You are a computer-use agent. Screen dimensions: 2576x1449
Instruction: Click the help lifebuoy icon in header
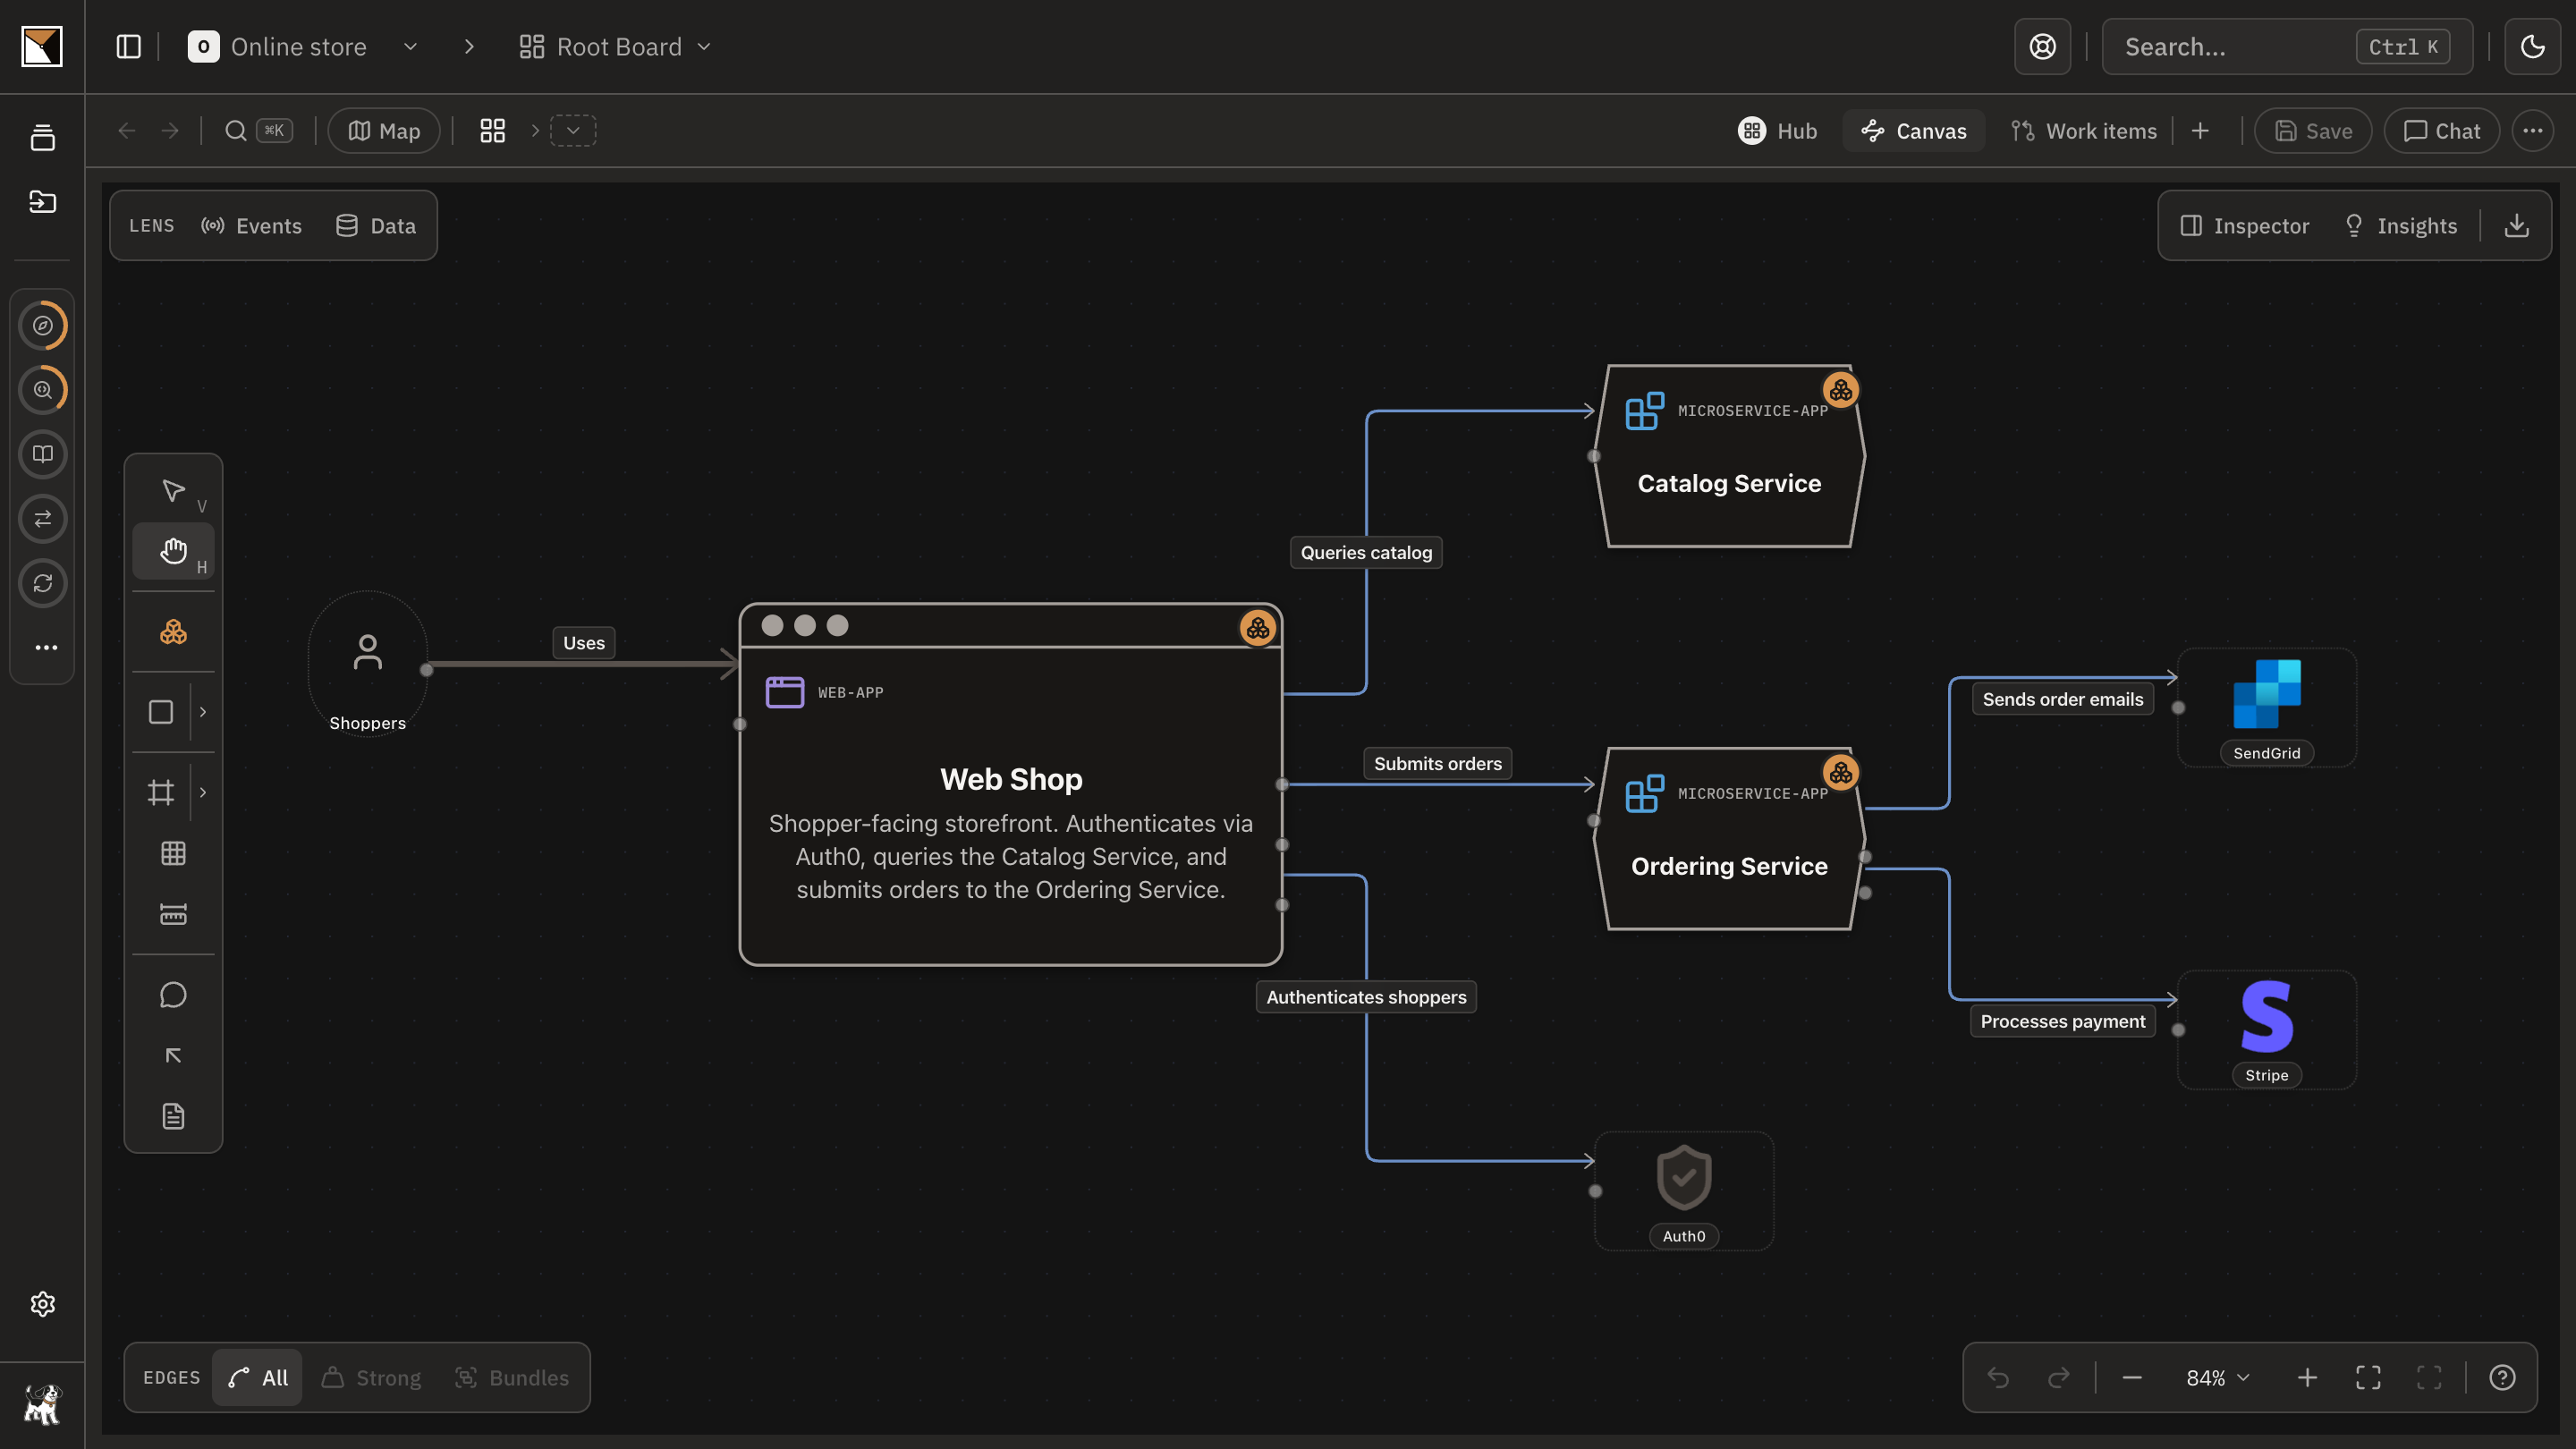2042,47
